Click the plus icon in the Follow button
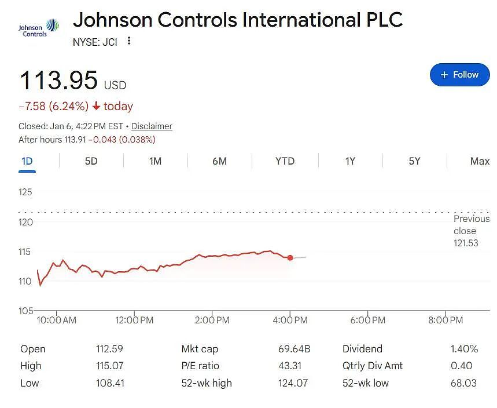497x408 pixels. (444, 75)
